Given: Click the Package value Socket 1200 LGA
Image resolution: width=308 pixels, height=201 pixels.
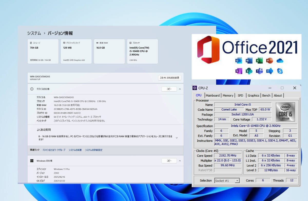Looking at the screenshot, I should 243,114.
